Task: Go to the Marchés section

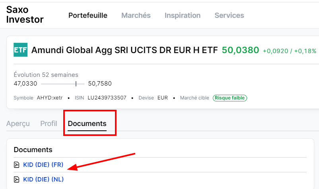Action: click(136, 15)
